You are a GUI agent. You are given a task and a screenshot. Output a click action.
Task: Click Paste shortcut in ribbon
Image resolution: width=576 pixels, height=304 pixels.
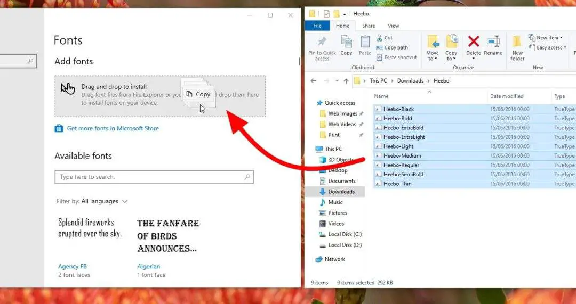397,57
